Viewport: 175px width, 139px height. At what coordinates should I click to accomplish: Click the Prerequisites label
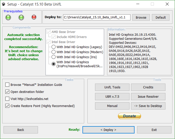tap(13, 11)
